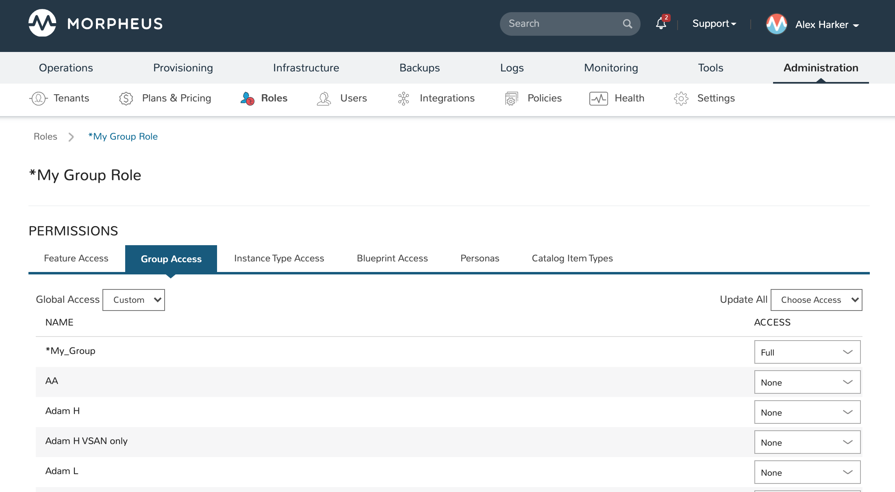Open the Global Access Custom dropdown

click(x=134, y=300)
